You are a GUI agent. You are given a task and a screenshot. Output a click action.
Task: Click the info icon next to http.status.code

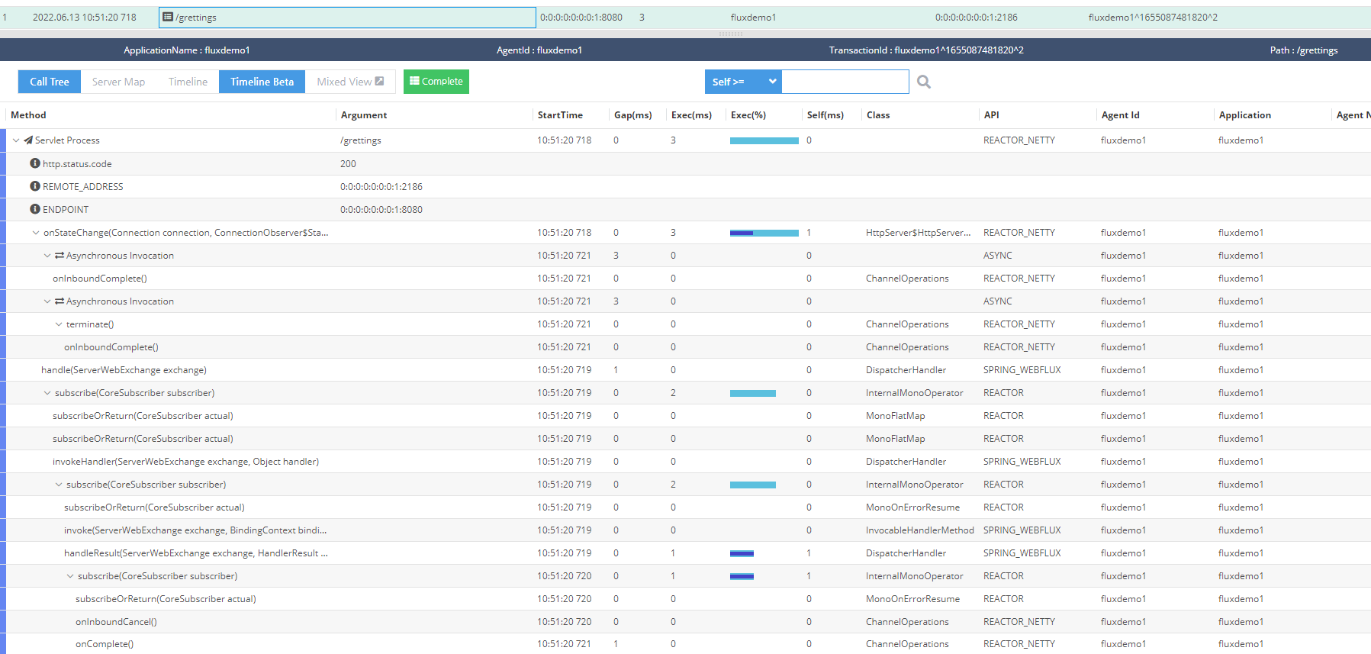(x=35, y=163)
